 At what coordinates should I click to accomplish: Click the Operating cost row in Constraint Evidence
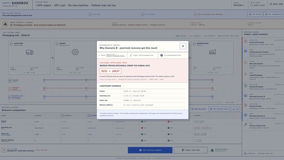[x=143, y=96]
